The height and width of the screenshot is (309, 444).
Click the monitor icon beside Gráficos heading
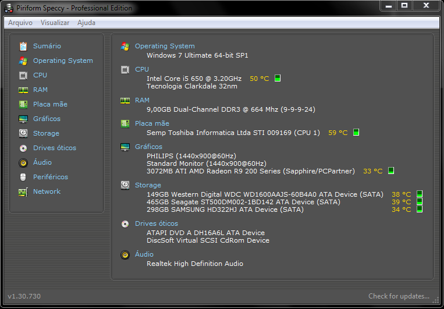tap(125, 147)
